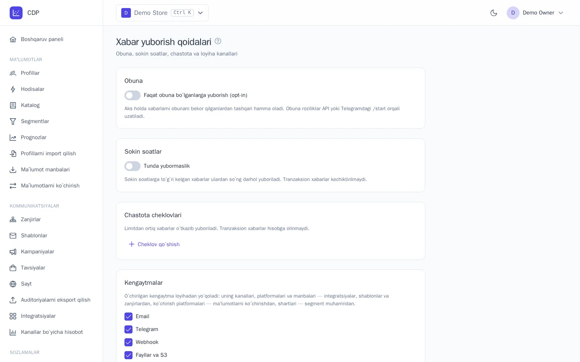Click the Hodisalar lightning icon

point(13,89)
